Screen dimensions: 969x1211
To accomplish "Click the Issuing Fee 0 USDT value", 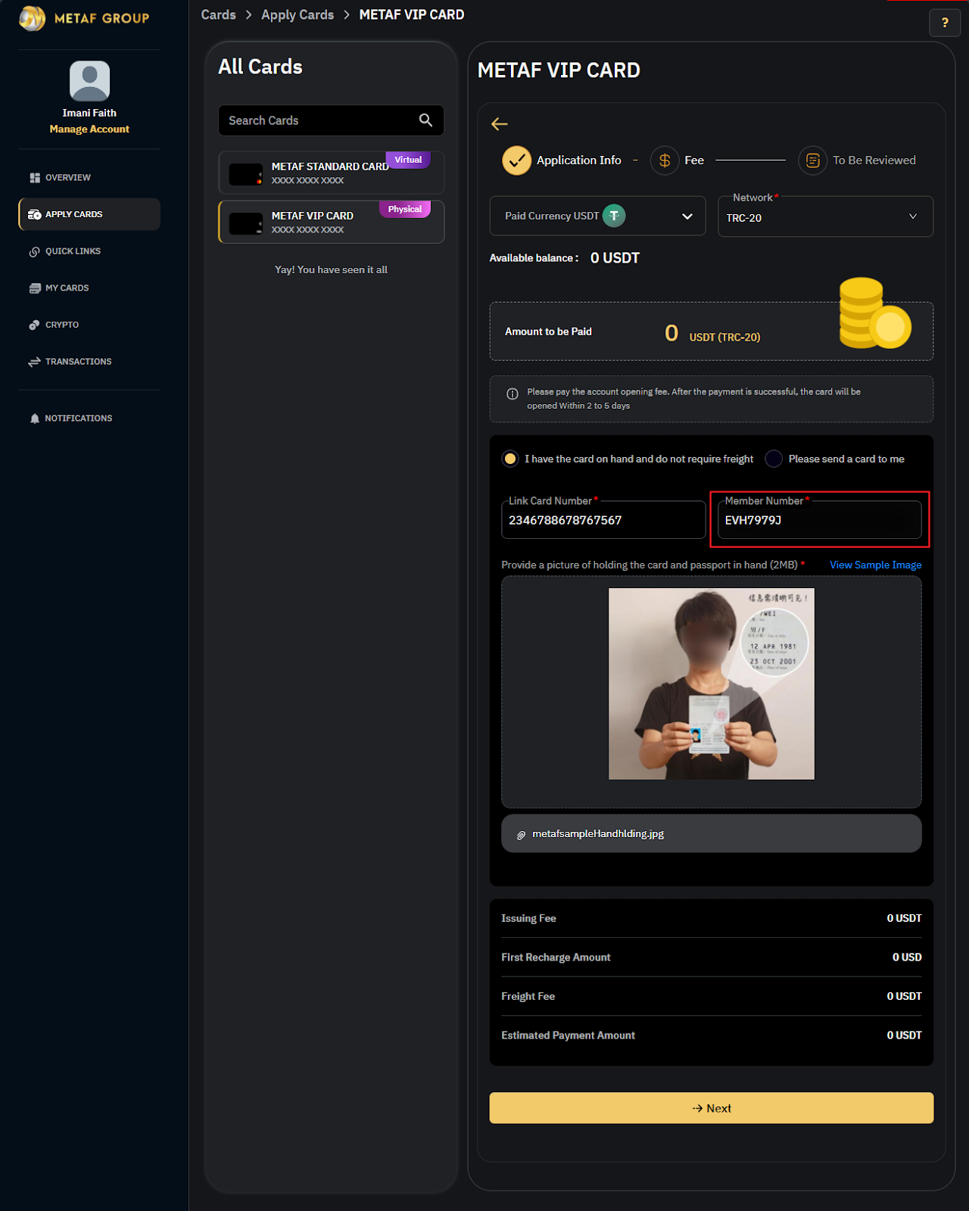I will point(905,918).
